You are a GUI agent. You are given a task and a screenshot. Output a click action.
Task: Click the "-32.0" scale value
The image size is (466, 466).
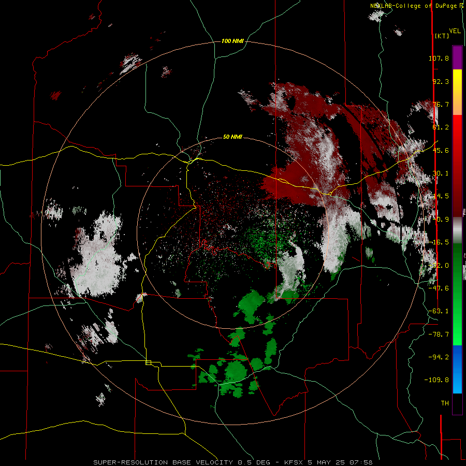click(x=439, y=266)
